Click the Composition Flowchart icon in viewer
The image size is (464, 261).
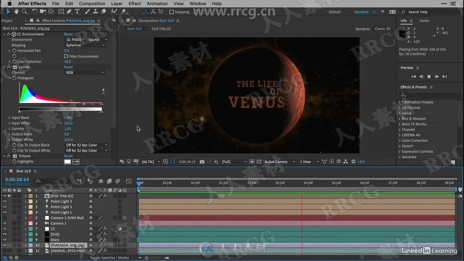(x=346, y=162)
